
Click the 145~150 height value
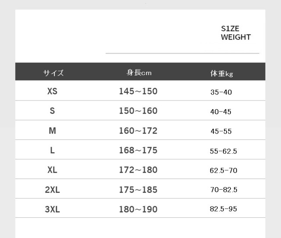(x=138, y=91)
